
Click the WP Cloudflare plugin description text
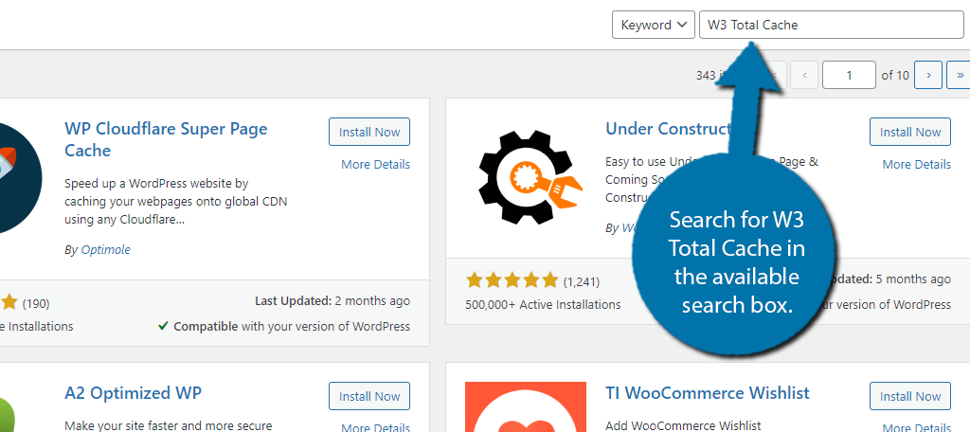(175, 202)
